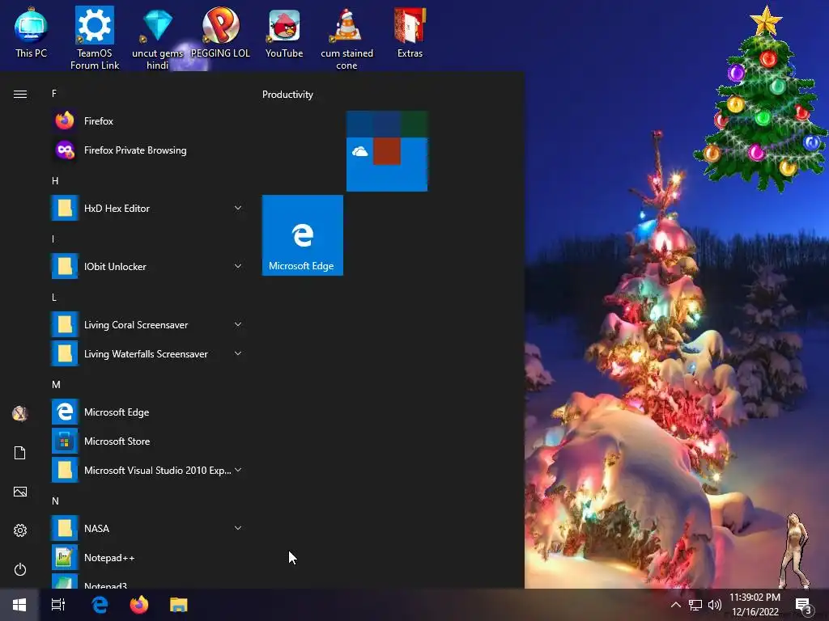Click the Power button in Start

point(20,569)
